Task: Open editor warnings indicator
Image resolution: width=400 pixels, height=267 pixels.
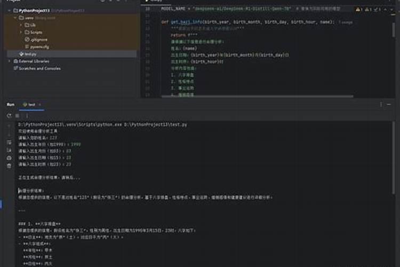Action: point(359,10)
